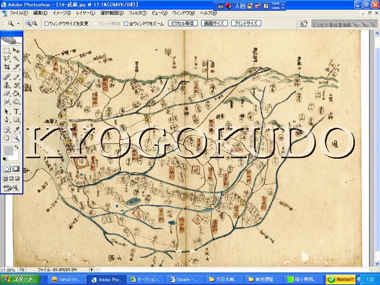This screenshot has width=380, height=285.
Task: Reset to default foreground and background colors
Action: (5, 159)
